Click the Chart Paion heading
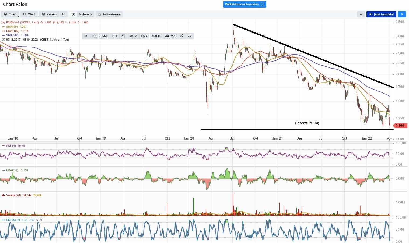Screen dimensions: 409x243 click(15, 4)
